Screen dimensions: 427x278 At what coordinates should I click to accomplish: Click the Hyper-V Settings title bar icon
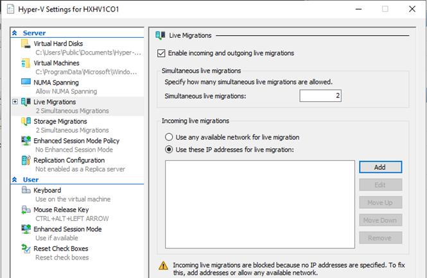point(10,9)
